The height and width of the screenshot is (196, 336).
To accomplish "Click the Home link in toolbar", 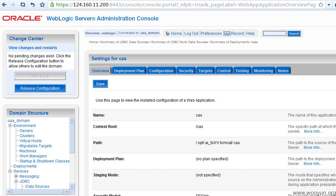I will pos(176,33).
